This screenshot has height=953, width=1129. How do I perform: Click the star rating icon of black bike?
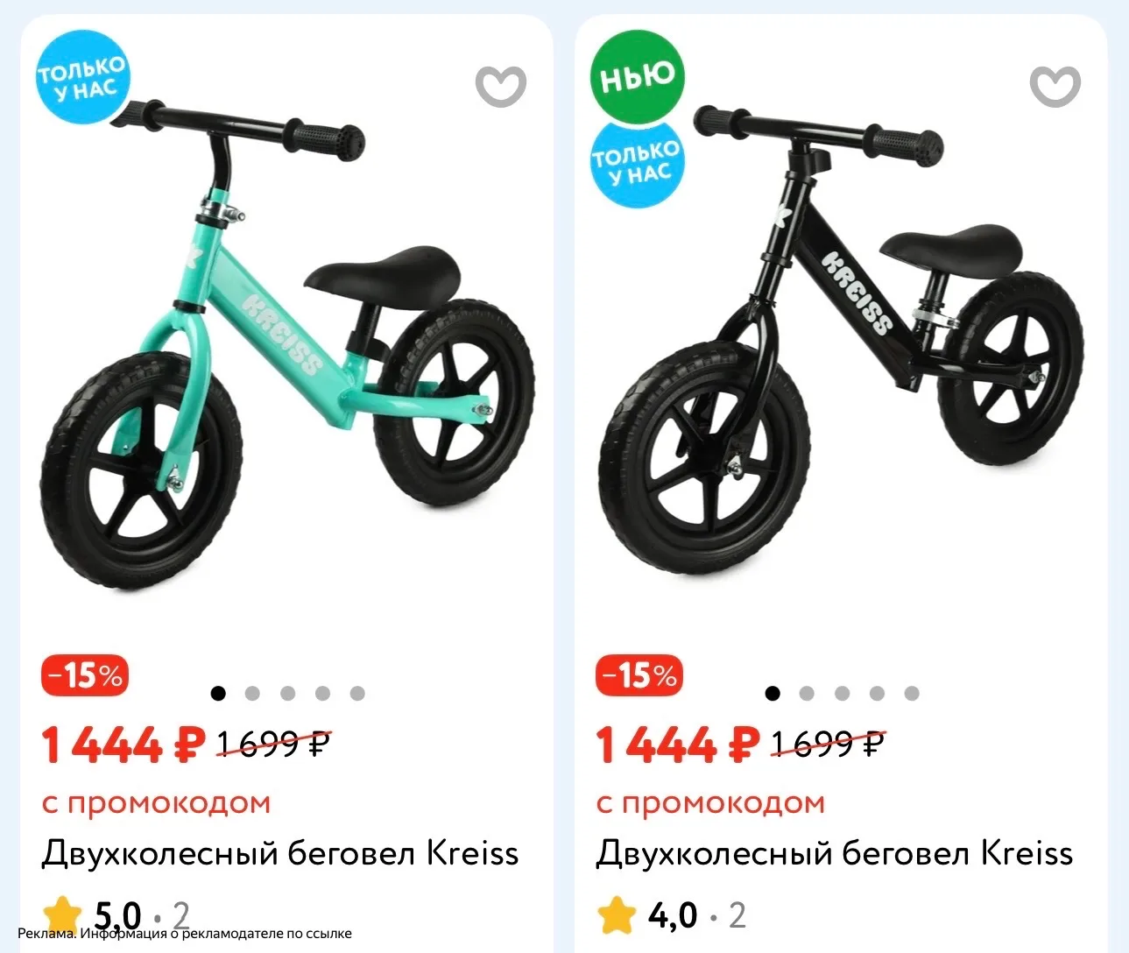[x=617, y=914]
